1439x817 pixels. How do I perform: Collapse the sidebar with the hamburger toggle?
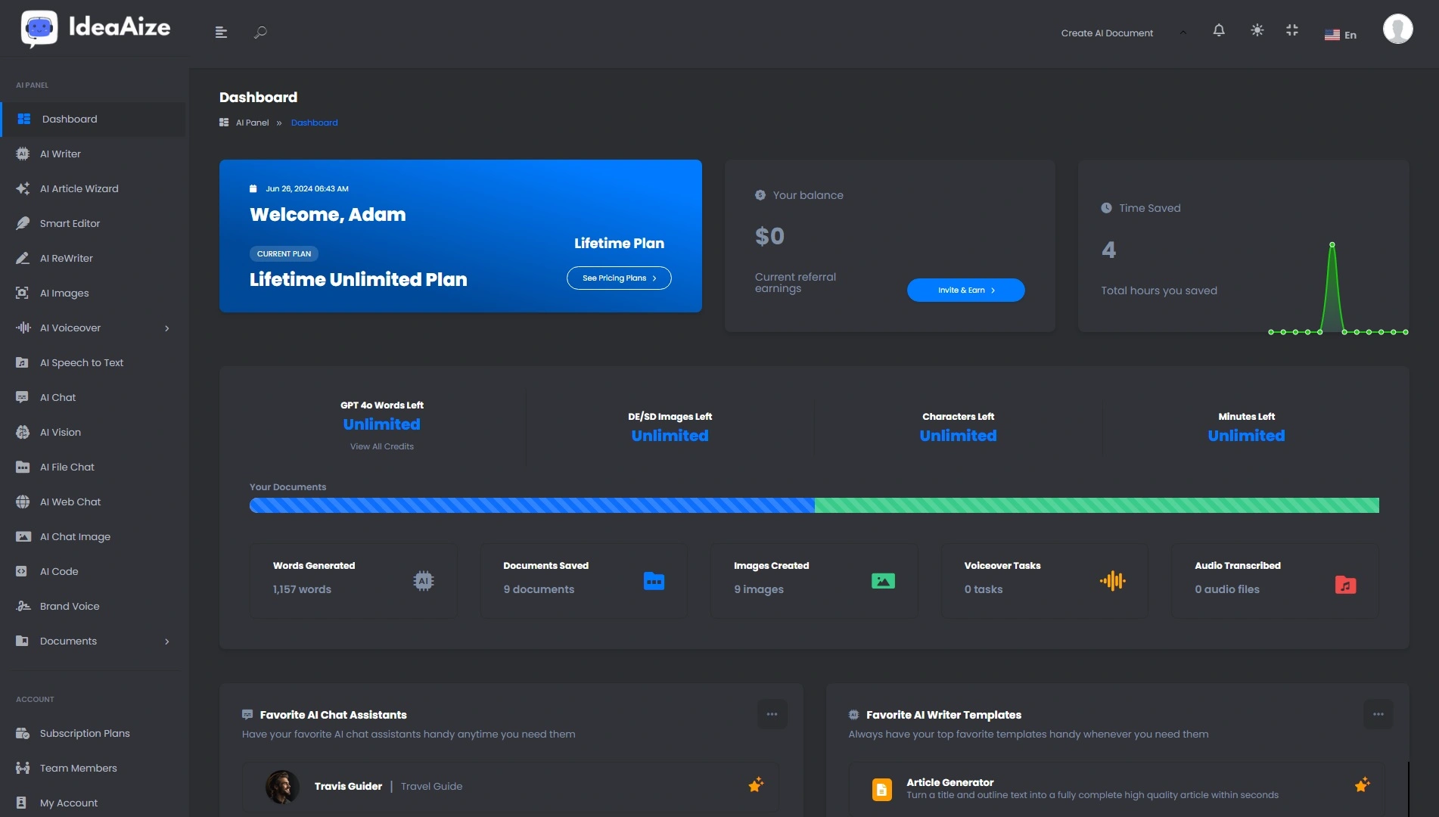coord(221,31)
